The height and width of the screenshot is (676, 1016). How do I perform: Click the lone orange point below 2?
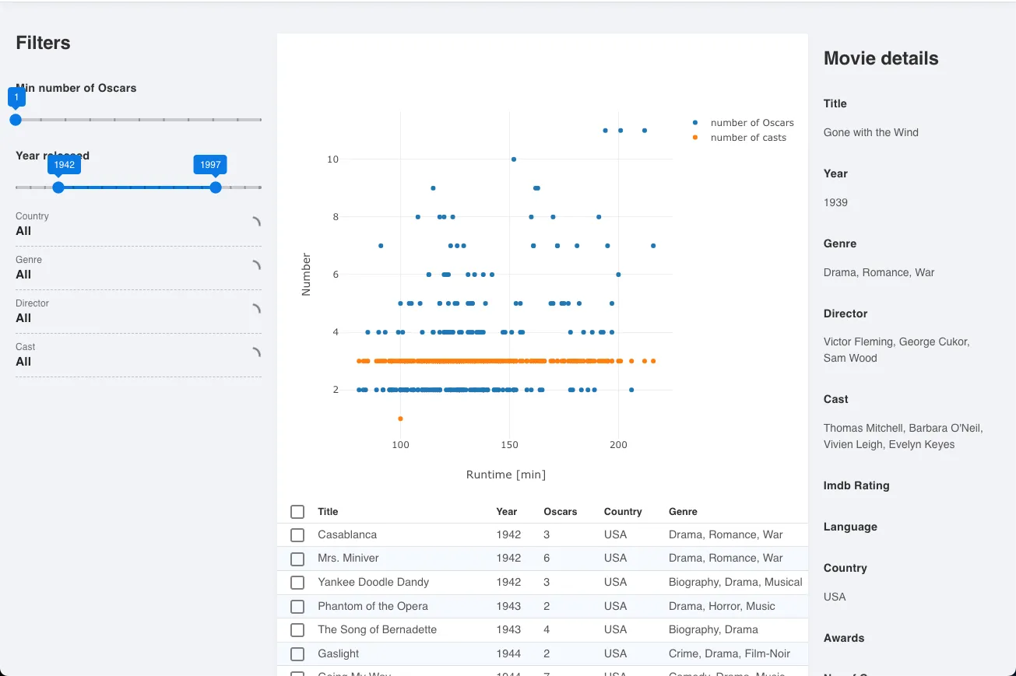pos(400,419)
